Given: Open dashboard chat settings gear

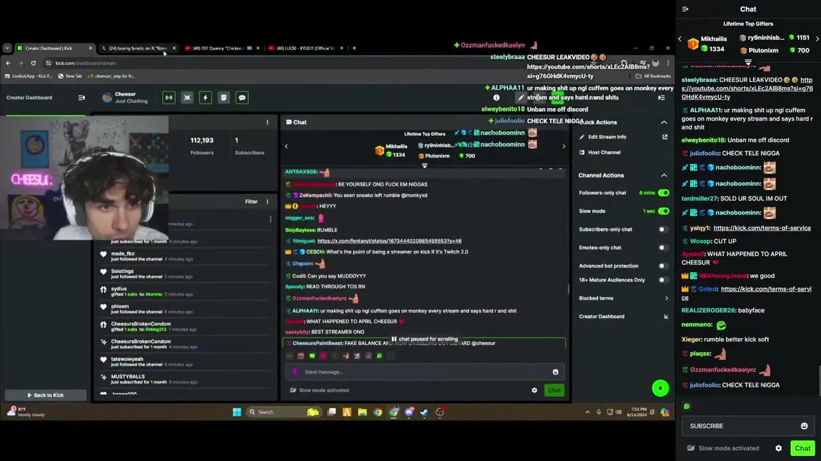Looking at the screenshot, I should pyautogui.click(x=534, y=390).
